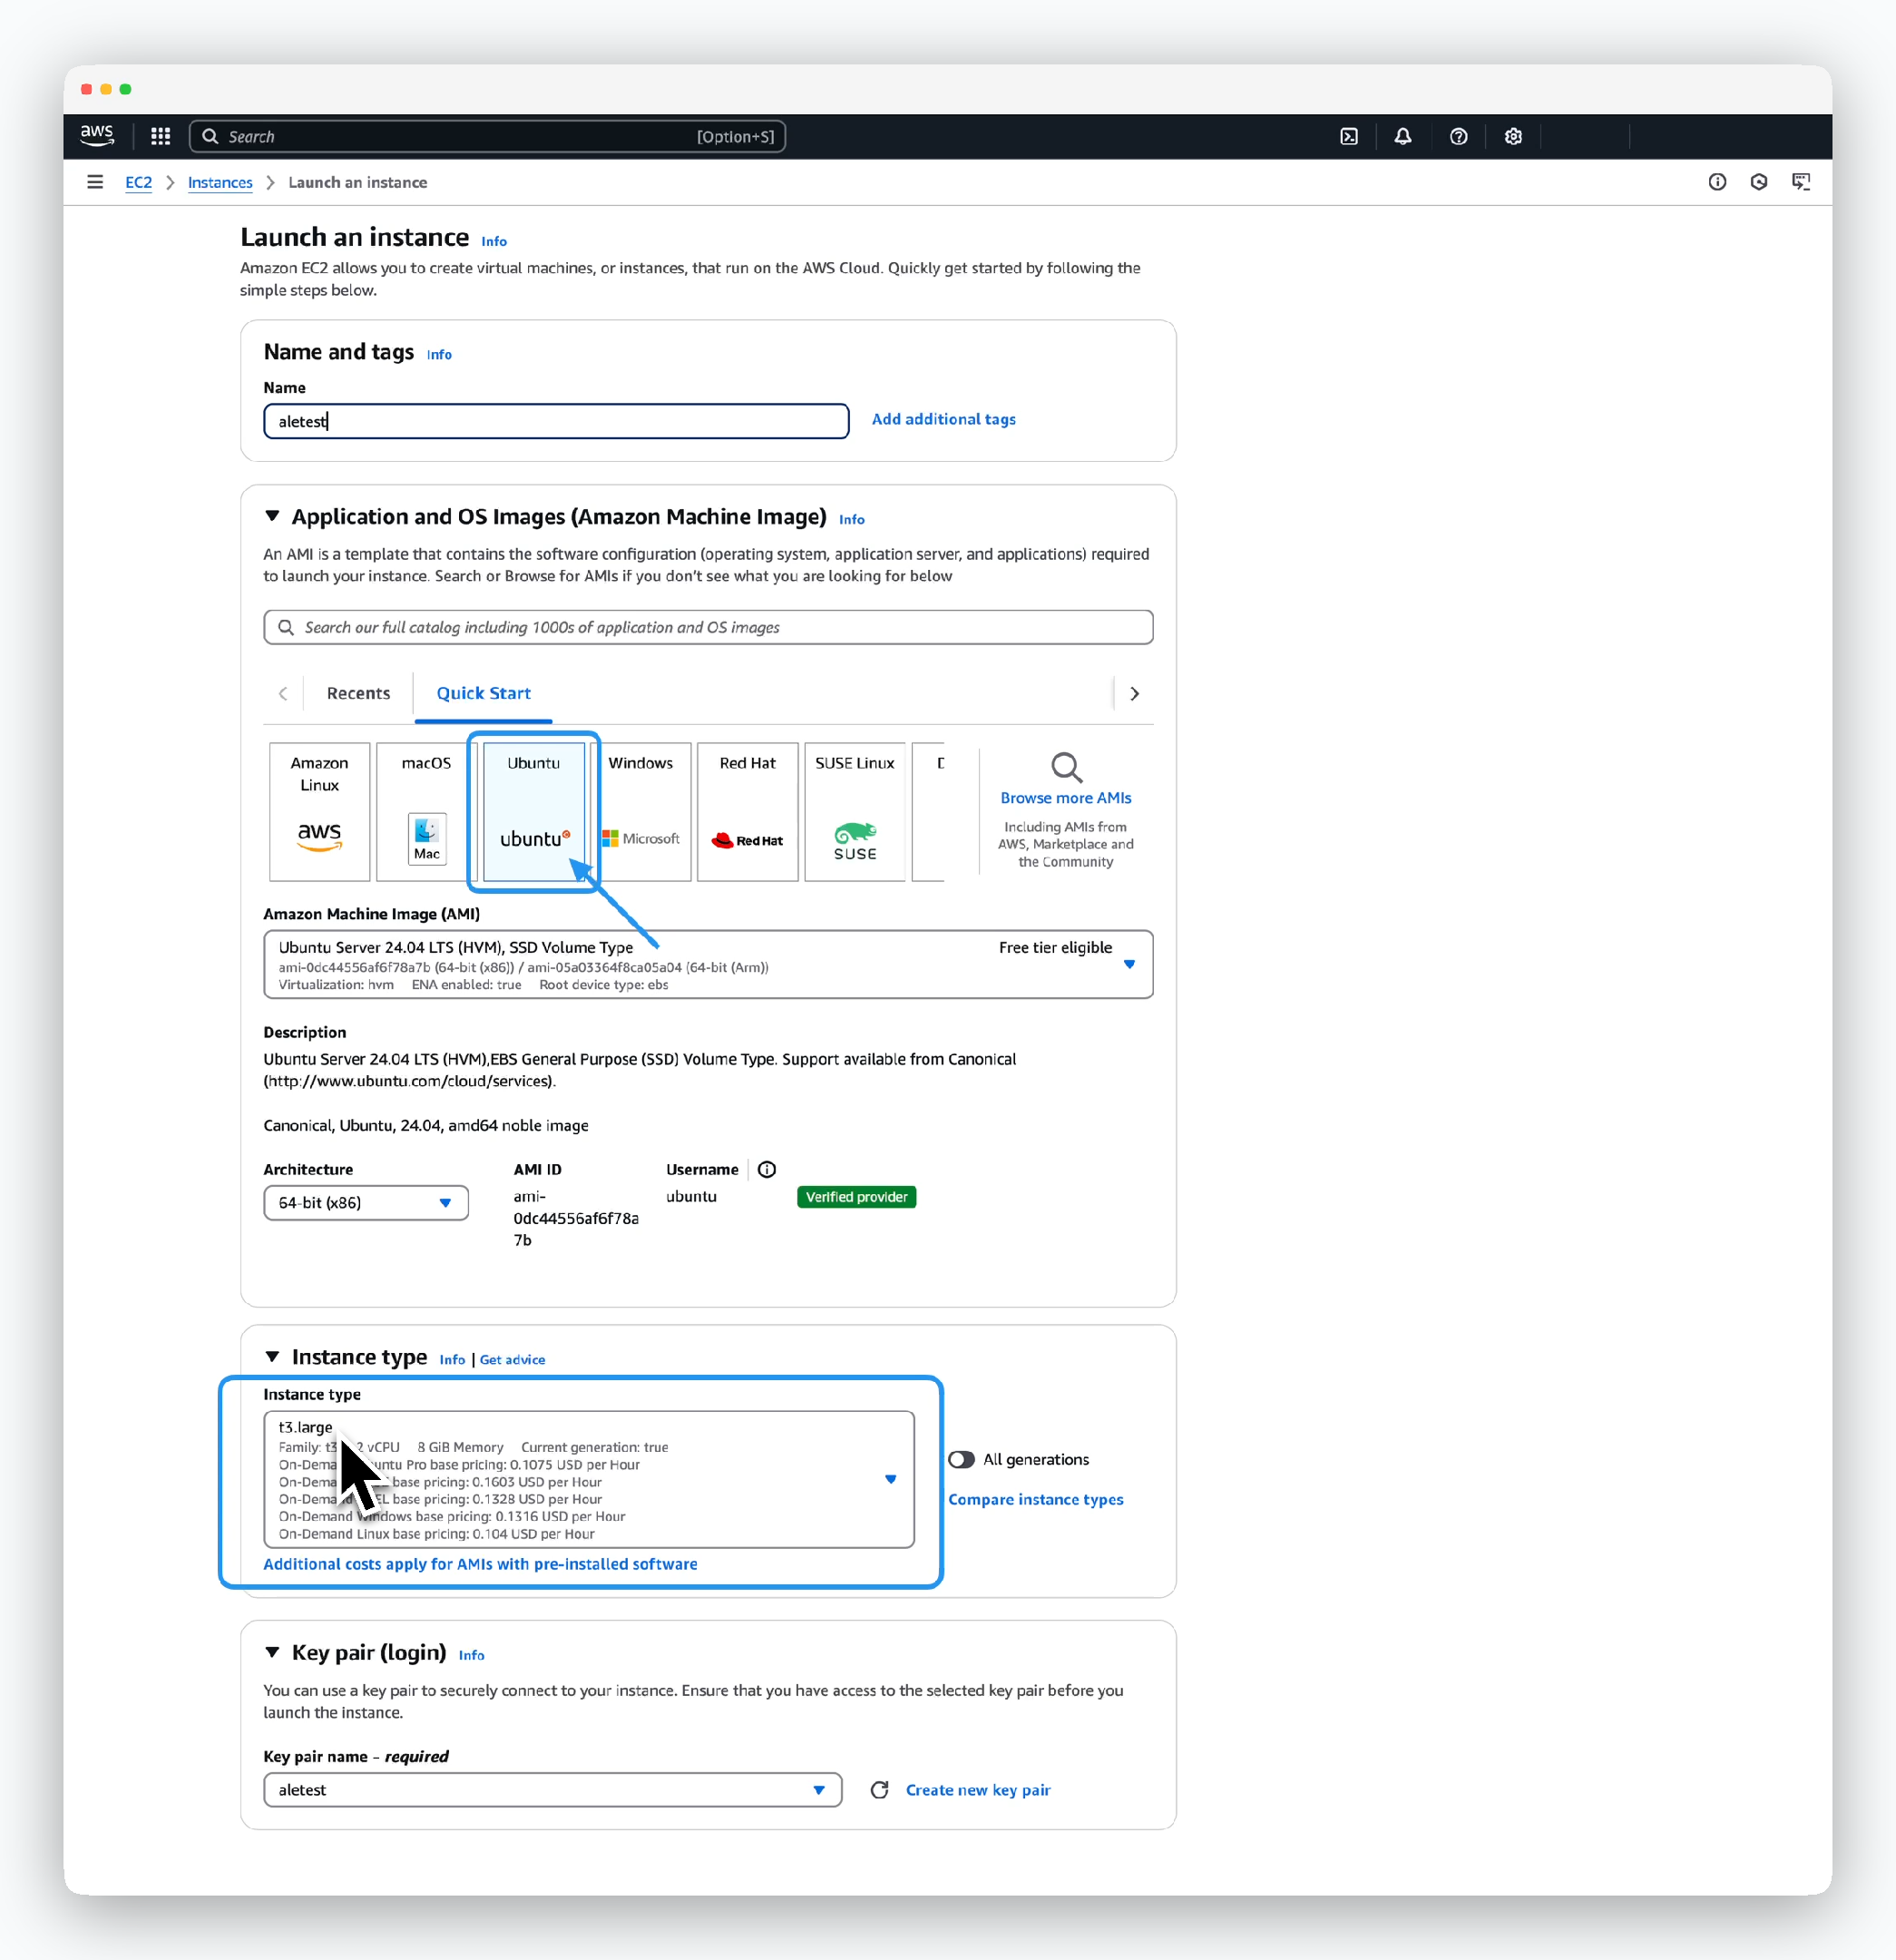Open Info link beside Application and OS Images
Viewport: 1896px width, 1960px height.
point(852,519)
